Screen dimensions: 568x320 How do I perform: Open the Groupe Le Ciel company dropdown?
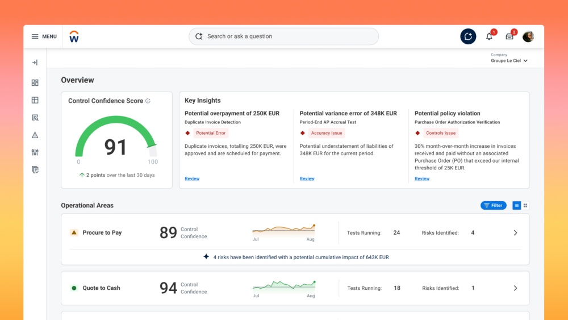[x=509, y=60]
